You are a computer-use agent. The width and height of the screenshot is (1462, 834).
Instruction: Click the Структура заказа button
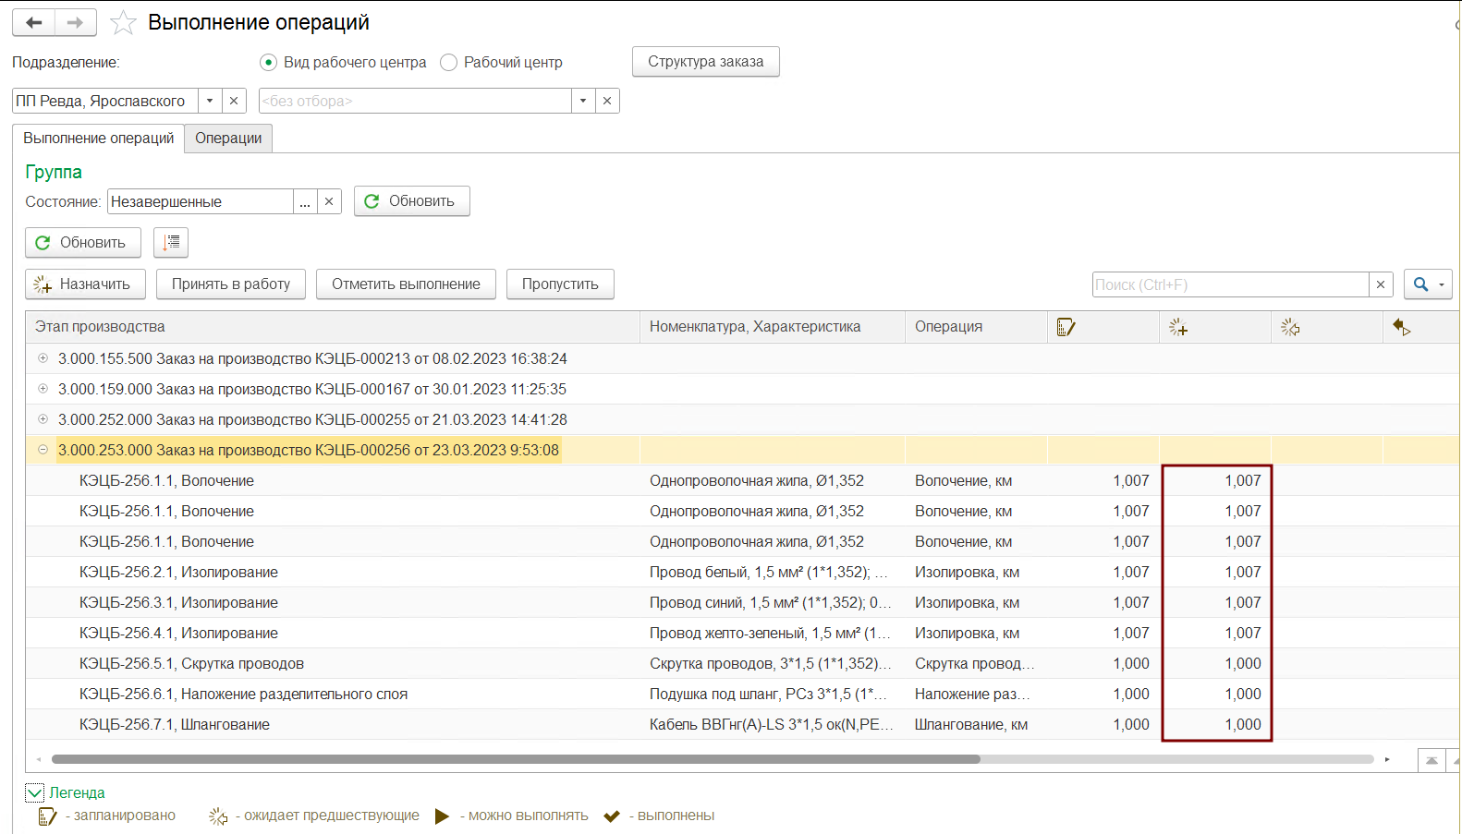(x=706, y=62)
